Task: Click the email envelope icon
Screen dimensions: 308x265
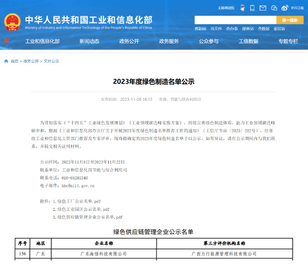Action: (x=263, y=8)
